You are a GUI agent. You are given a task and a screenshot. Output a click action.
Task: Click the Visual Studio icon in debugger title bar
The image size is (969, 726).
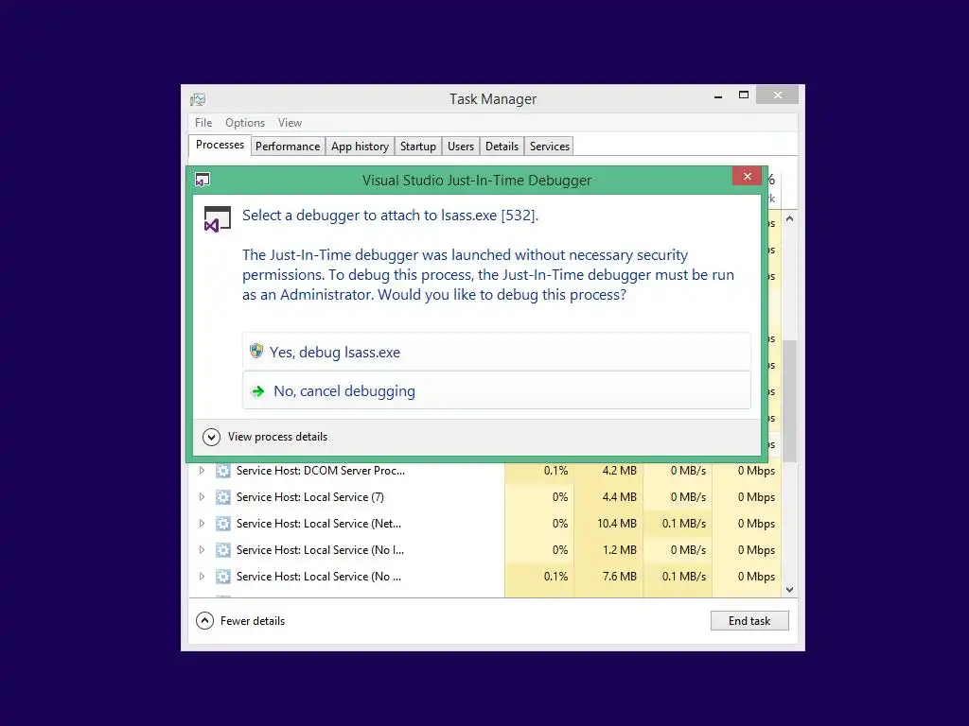click(x=203, y=180)
